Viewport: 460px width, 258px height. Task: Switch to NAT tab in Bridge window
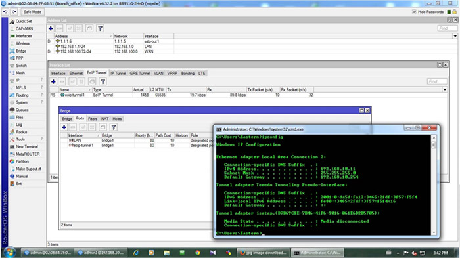click(104, 119)
